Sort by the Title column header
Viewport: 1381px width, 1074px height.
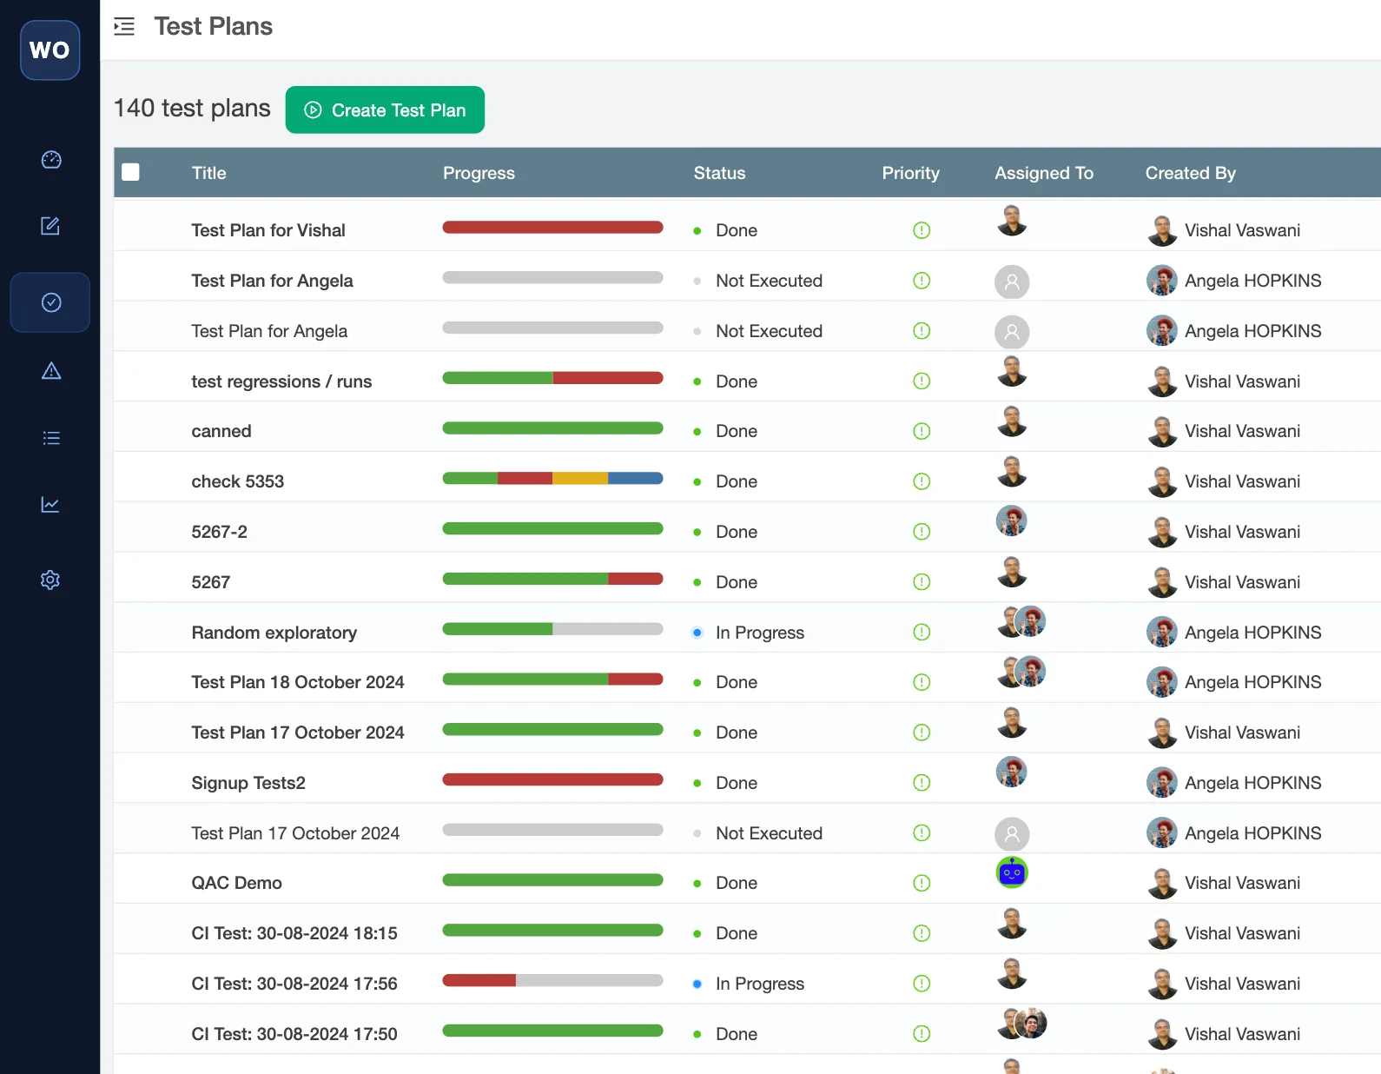click(209, 173)
